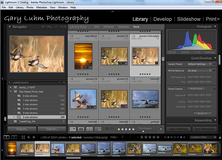This screenshot has width=222, height=160.
Task: Set navigator zoom to FILL
Action: 49,26
